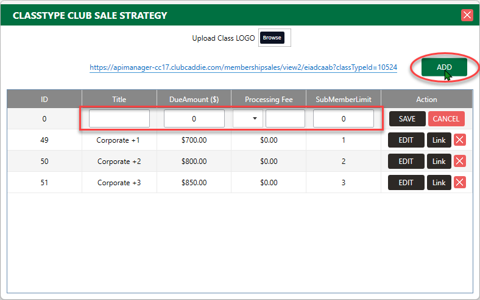Select the DueAmount input field
Viewport: 480px width, 300px height.
coord(194,118)
